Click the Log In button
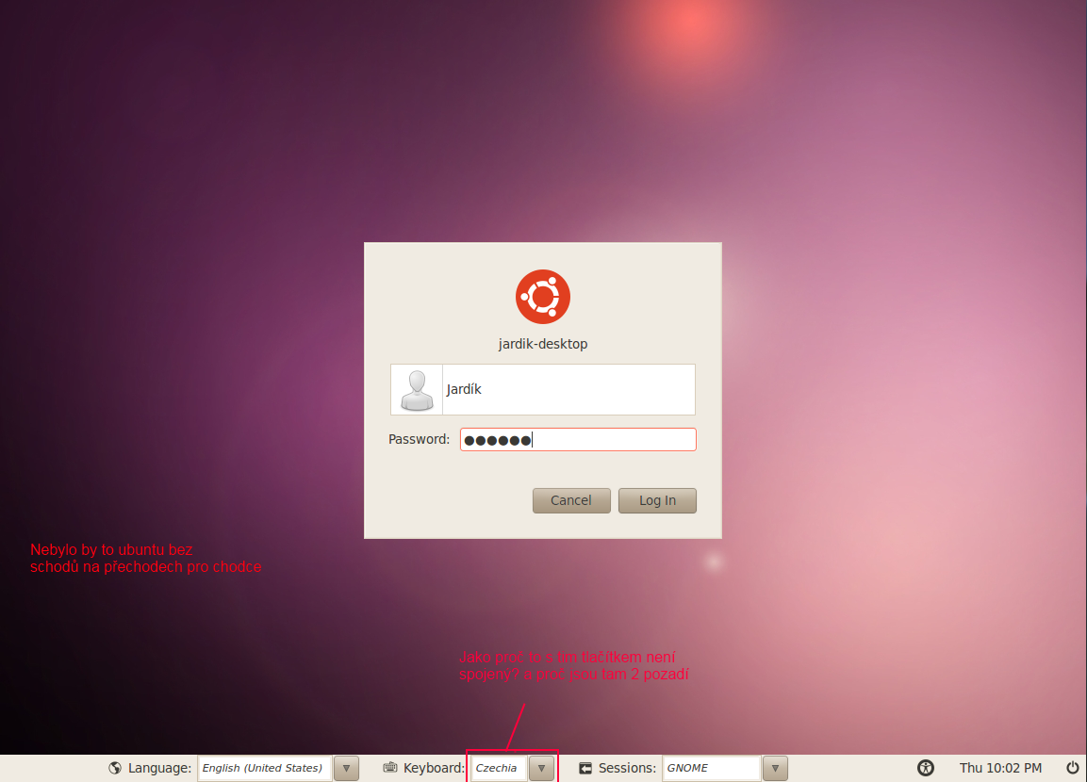The width and height of the screenshot is (1087, 782). pos(657,501)
